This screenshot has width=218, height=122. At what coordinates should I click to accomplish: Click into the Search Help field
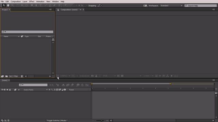[x=201, y=5]
